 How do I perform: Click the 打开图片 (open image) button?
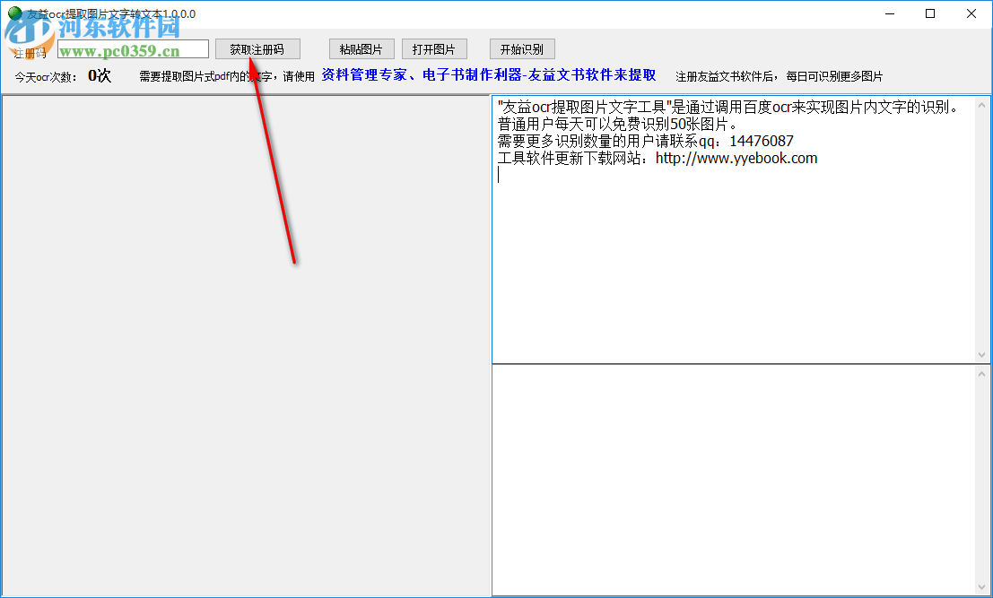coord(433,48)
